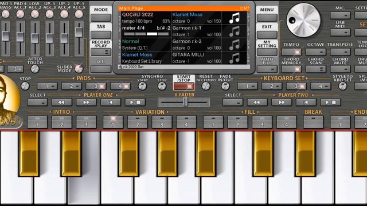This screenshot has height=206, width=367.
Task: Click the UP.1 ACC.5 pink knob
Action: 79,14
